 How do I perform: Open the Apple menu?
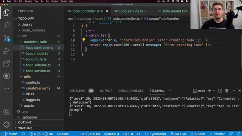3,1
